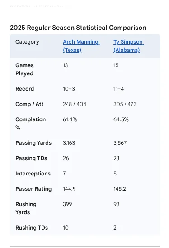Select the Rushing TDs row label
169x248 pixels.
(x=32, y=228)
